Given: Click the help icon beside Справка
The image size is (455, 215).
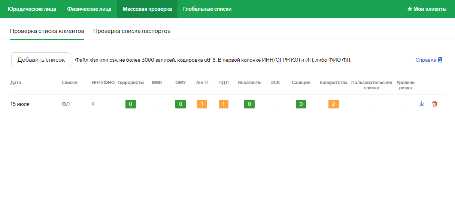Looking at the screenshot, I should click(440, 60).
